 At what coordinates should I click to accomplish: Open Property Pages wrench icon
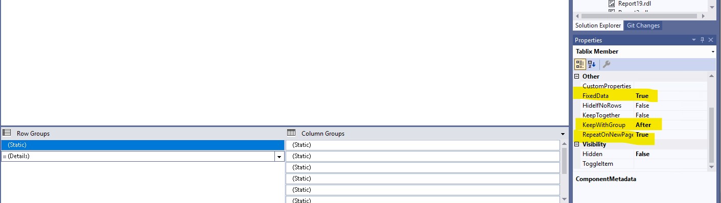pos(607,64)
